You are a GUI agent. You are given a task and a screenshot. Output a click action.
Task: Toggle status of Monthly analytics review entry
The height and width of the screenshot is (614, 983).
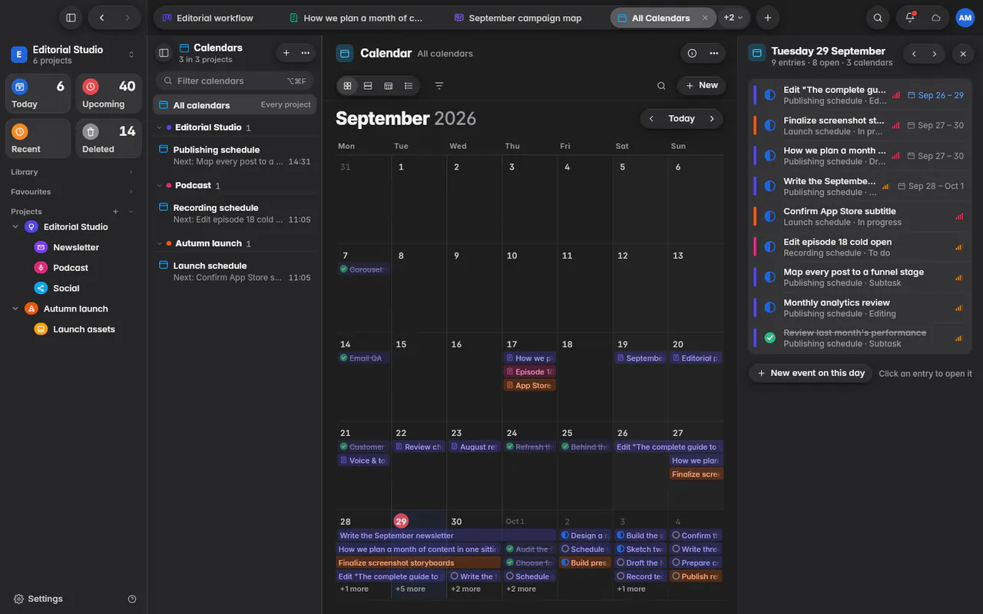coord(770,308)
